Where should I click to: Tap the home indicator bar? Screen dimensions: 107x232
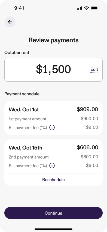pos(53,229)
